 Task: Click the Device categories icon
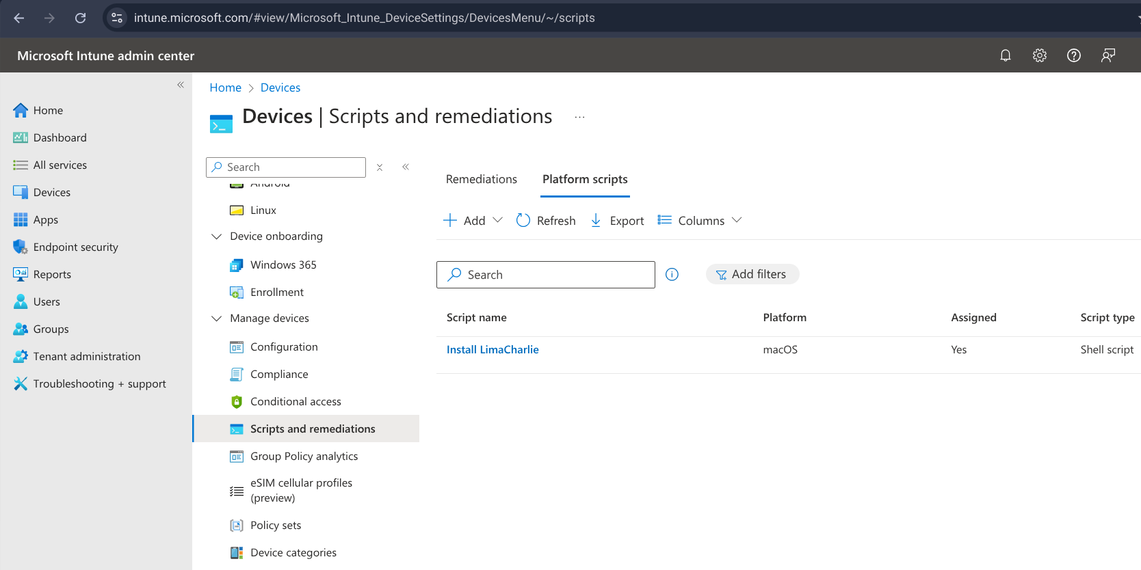pos(237,552)
